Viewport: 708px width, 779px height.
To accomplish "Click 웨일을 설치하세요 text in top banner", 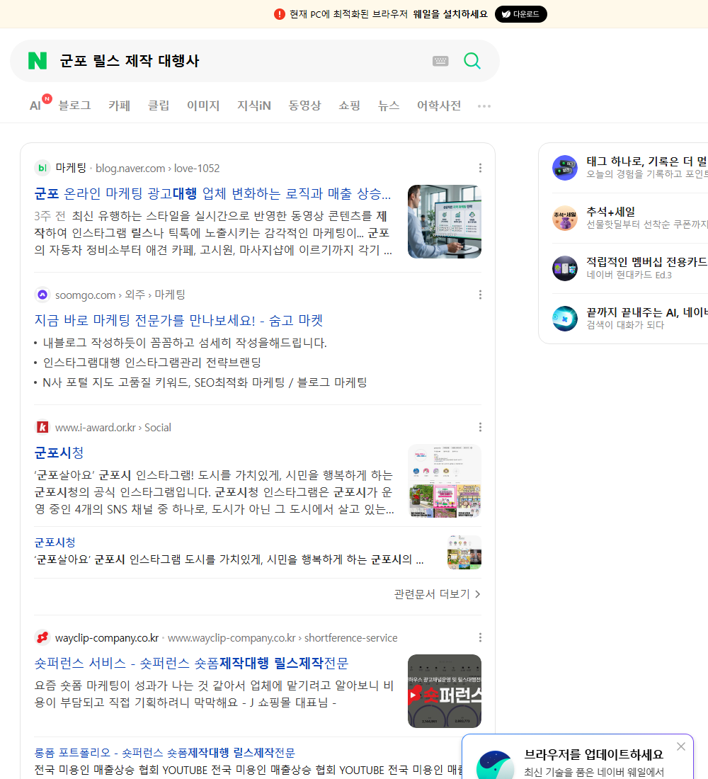I will pos(450,14).
